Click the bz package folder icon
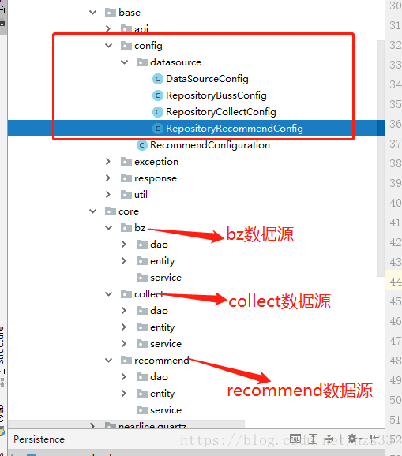402x456 pixels. point(126,228)
